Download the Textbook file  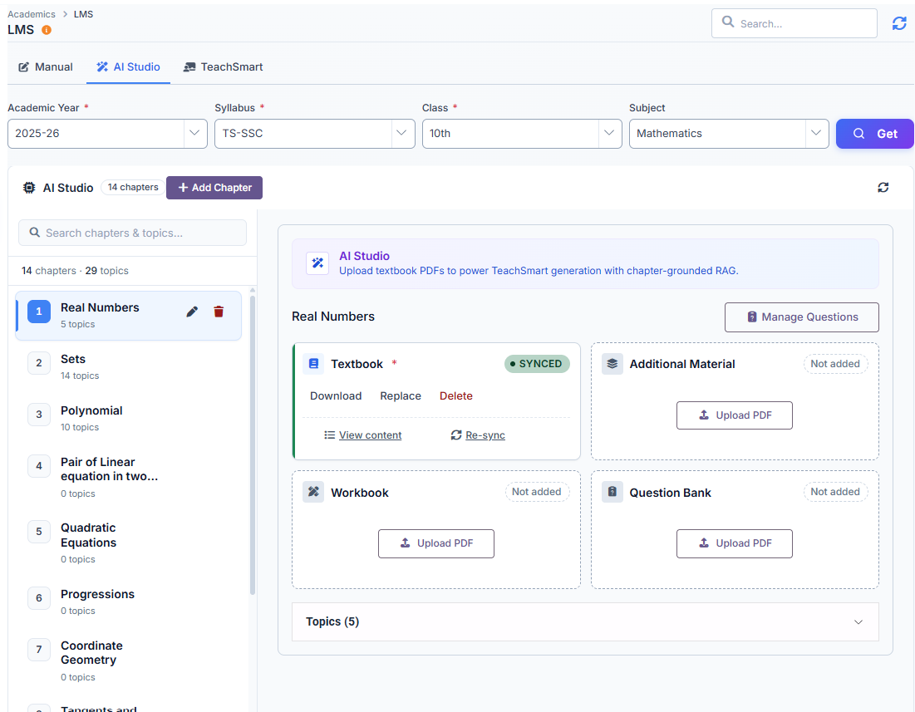(336, 396)
